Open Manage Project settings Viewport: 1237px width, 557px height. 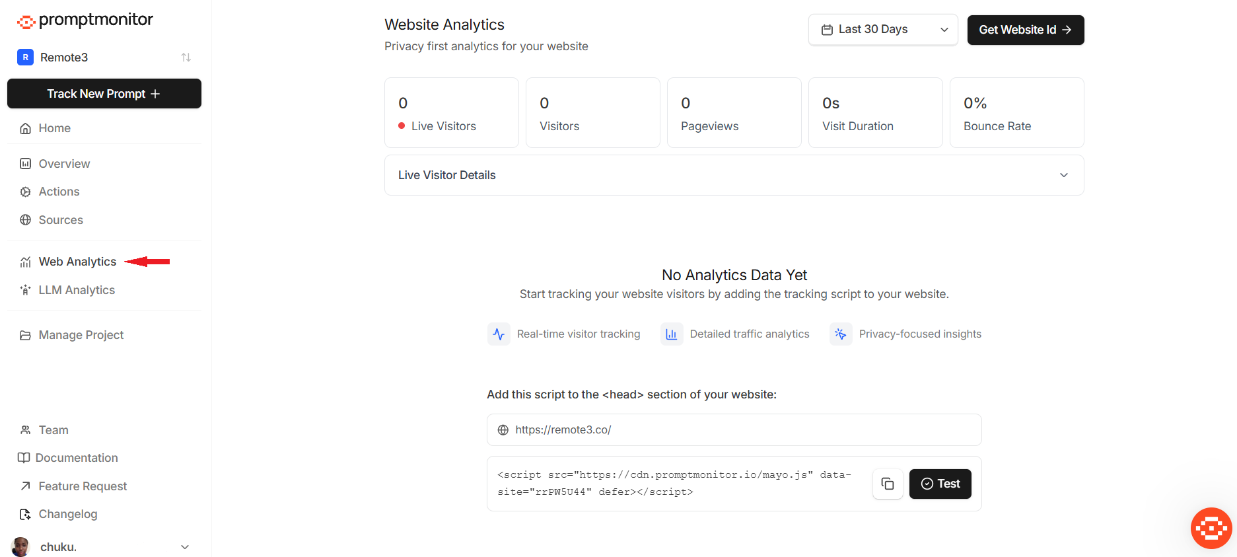(x=81, y=335)
